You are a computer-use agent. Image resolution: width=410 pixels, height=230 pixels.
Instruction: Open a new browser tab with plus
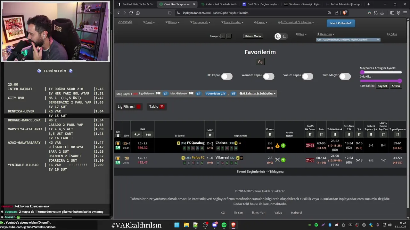pos(369,4)
